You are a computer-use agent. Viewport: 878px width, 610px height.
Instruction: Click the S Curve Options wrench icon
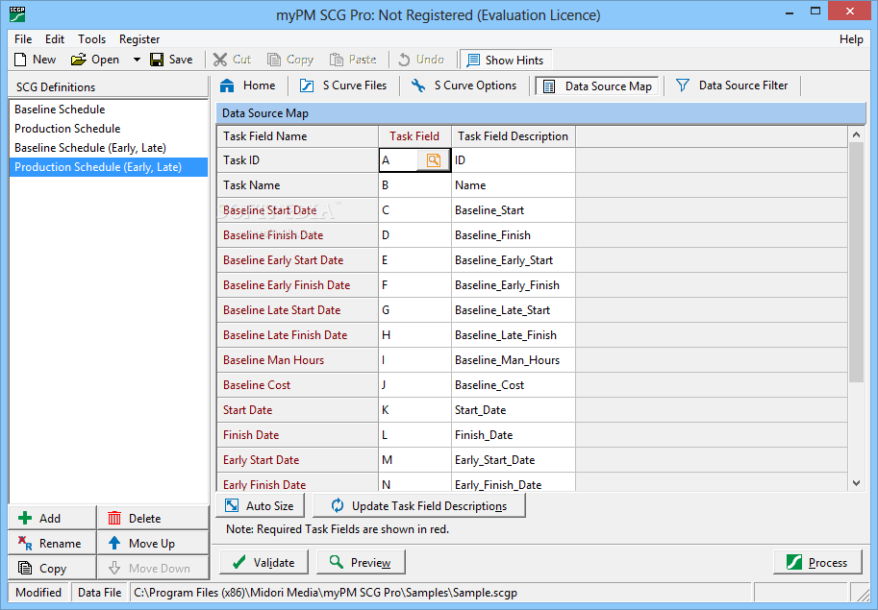point(418,85)
